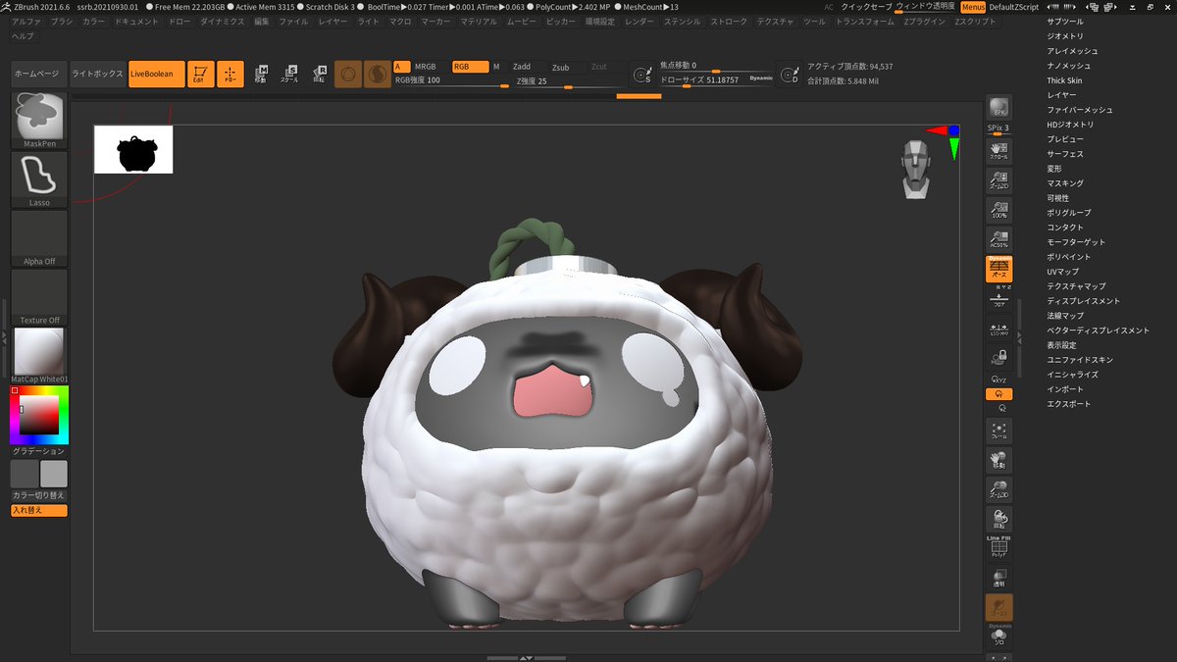Click the 入れ替え color switch button
Image resolution: width=1177 pixels, height=662 pixels.
tap(39, 510)
